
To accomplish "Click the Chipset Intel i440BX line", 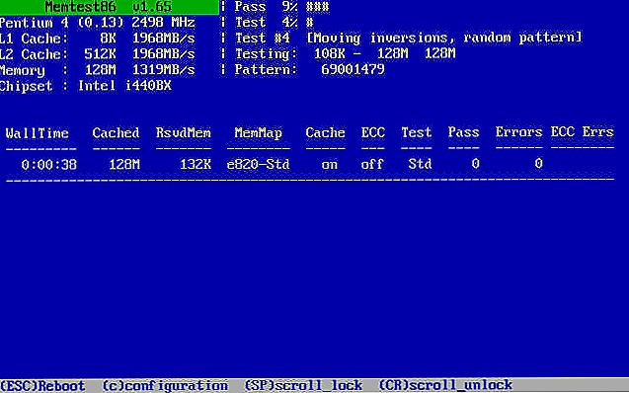I will coord(86,86).
